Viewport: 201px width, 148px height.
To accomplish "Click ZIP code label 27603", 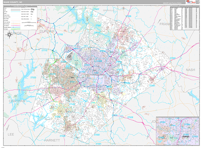I will point(93,103).
